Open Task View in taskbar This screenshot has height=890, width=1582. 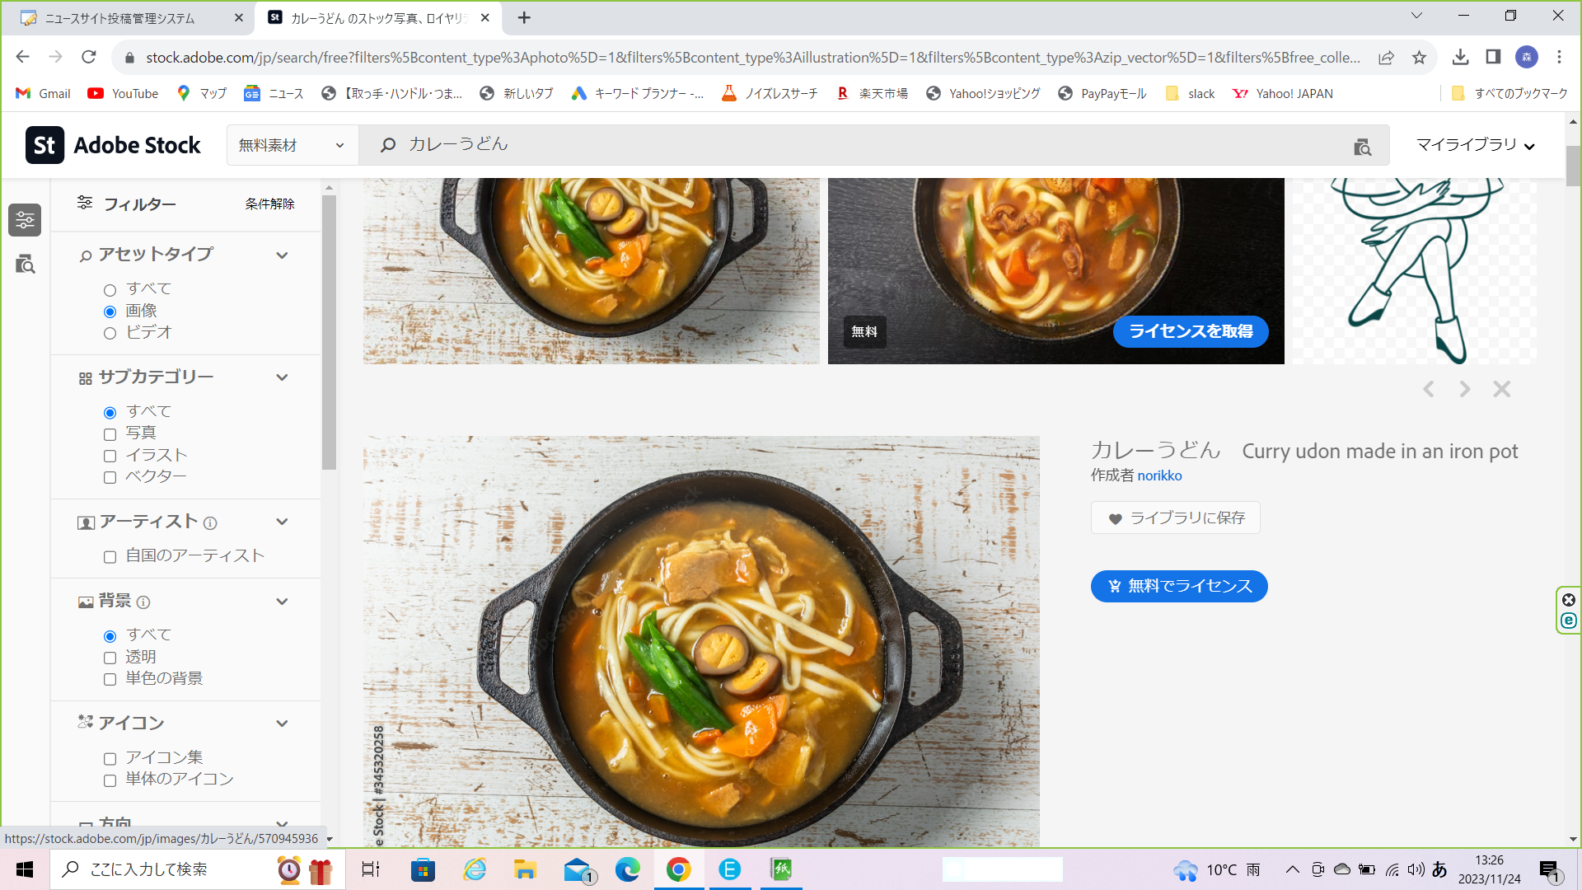371,869
